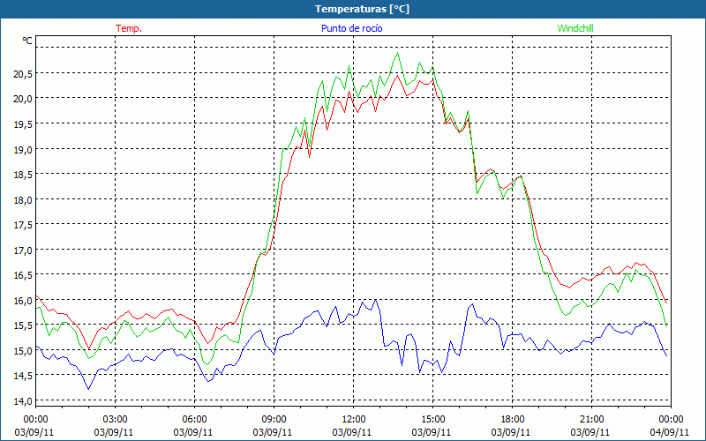The width and height of the screenshot is (706, 441).
Task: Click the '20,0' y-axis value
Action: pyautogui.click(x=23, y=99)
